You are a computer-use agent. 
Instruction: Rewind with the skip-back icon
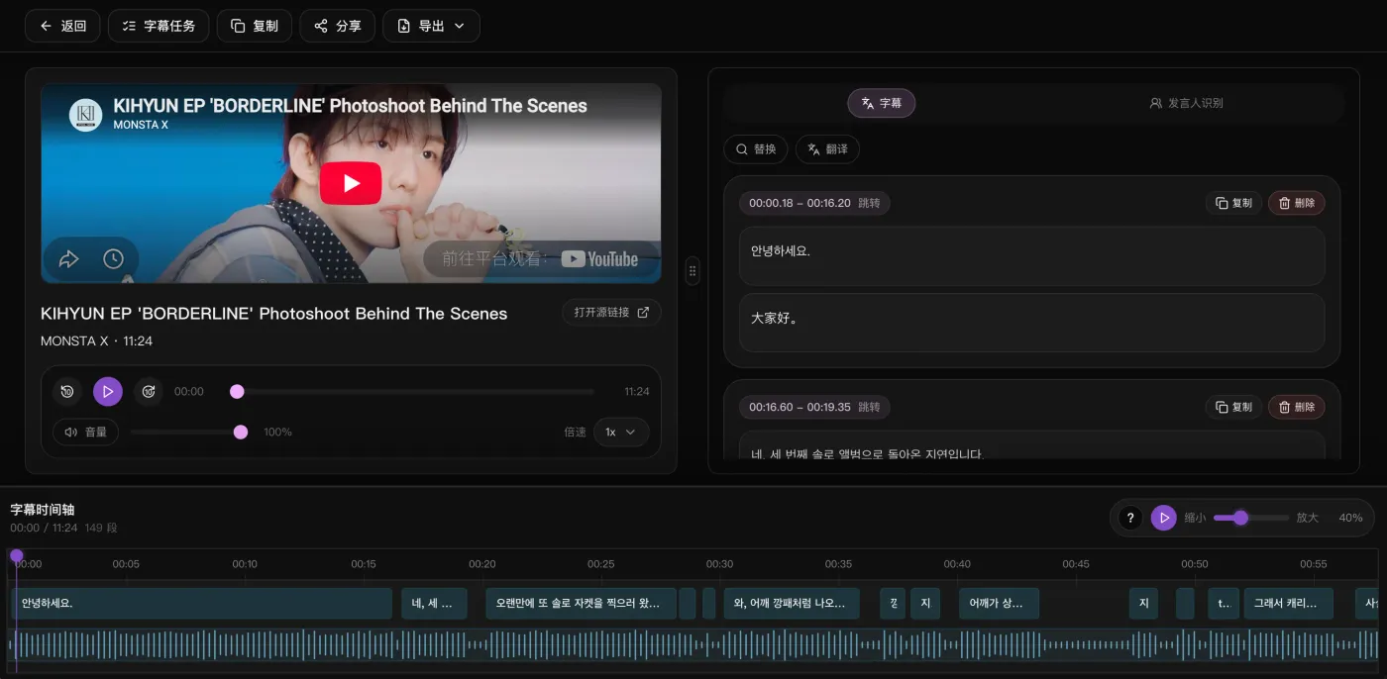pos(66,391)
